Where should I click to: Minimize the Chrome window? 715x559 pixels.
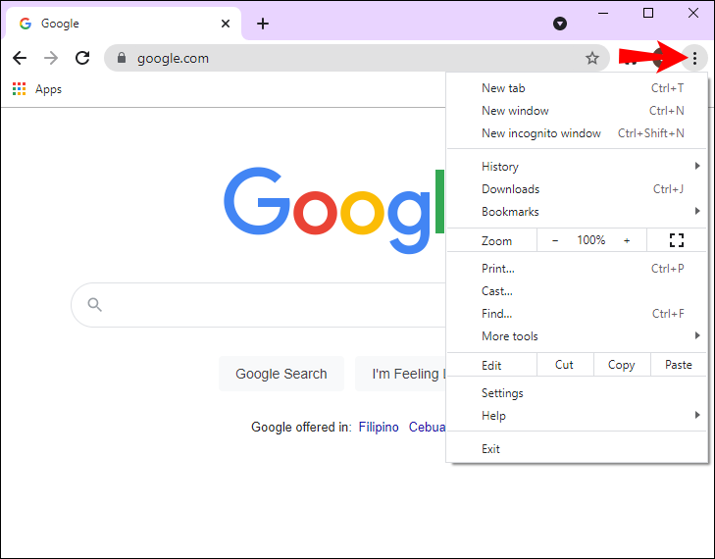(x=603, y=13)
